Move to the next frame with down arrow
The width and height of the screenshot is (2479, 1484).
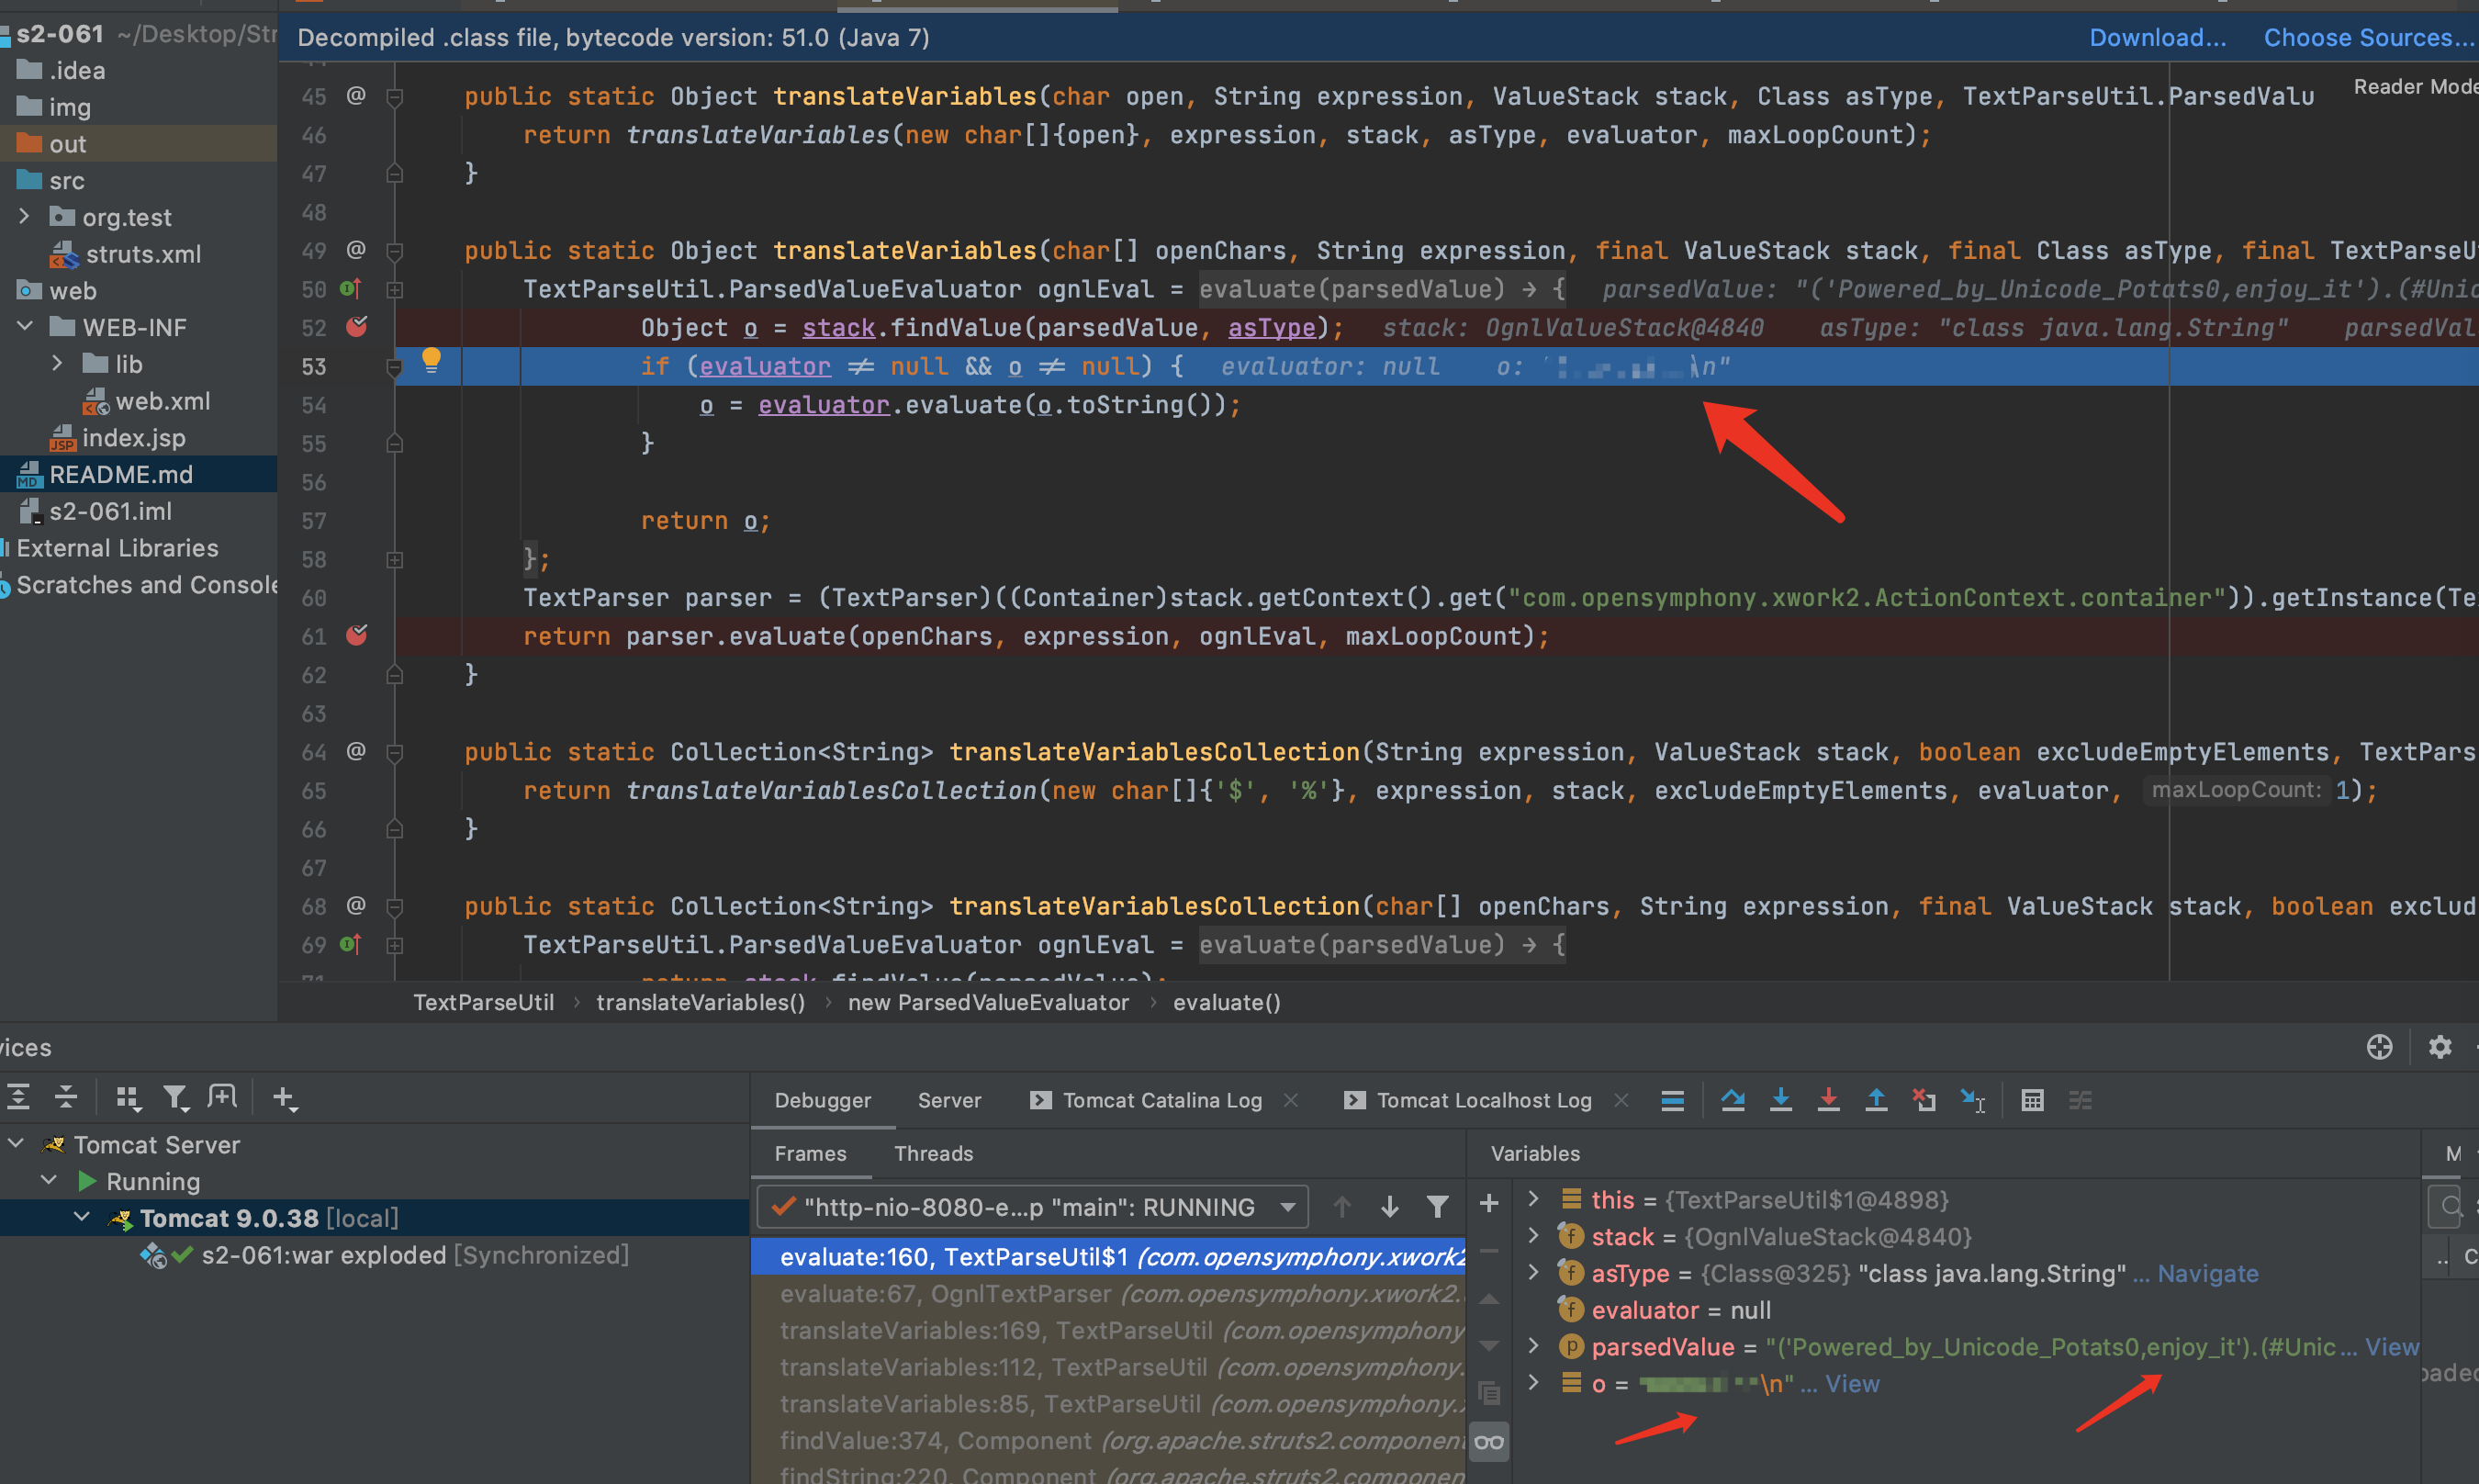[x=1389, y=1207]
